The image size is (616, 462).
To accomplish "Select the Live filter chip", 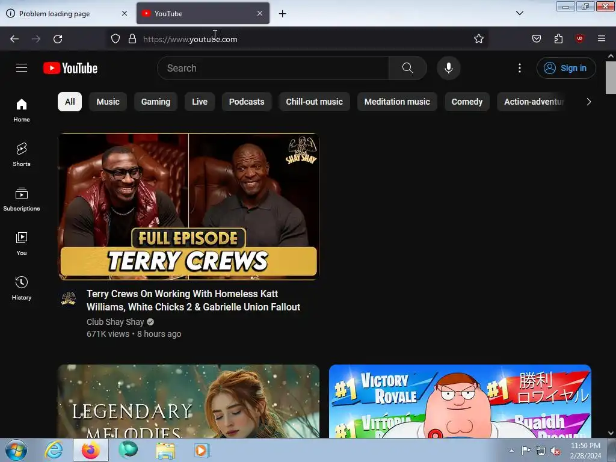I will [200, 102].
